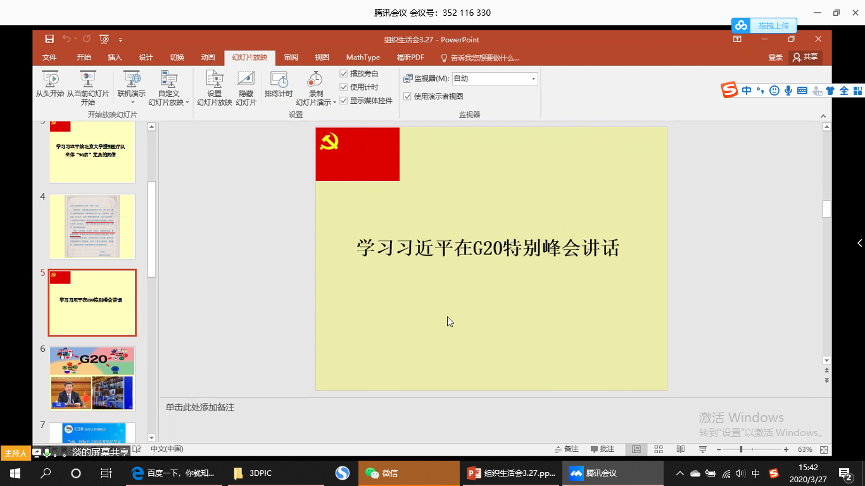865x486 pixels.
Task: Open the Animations (动画) ribbon tab
Action: (208, 58)
